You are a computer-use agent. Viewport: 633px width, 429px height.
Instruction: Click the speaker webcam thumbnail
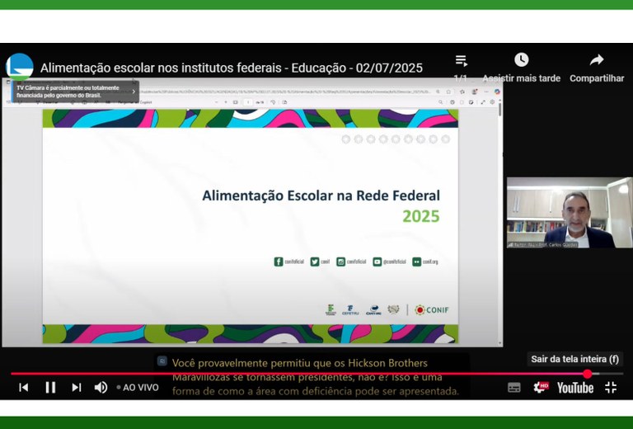[569, 213]
